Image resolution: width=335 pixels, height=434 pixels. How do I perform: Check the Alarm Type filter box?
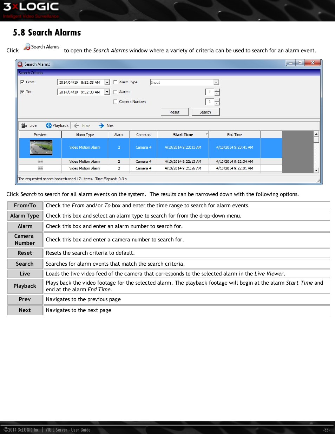pyautogui.click(x=115, y=82)
